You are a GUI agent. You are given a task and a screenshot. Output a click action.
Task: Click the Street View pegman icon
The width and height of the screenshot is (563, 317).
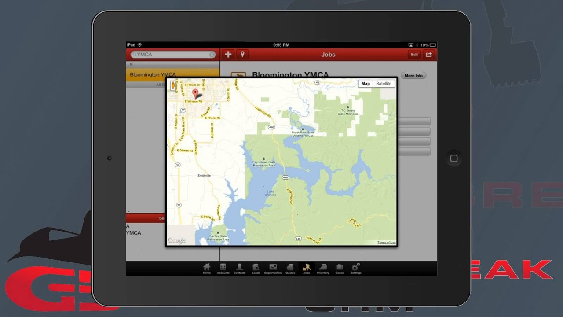(x=172, y=85)
